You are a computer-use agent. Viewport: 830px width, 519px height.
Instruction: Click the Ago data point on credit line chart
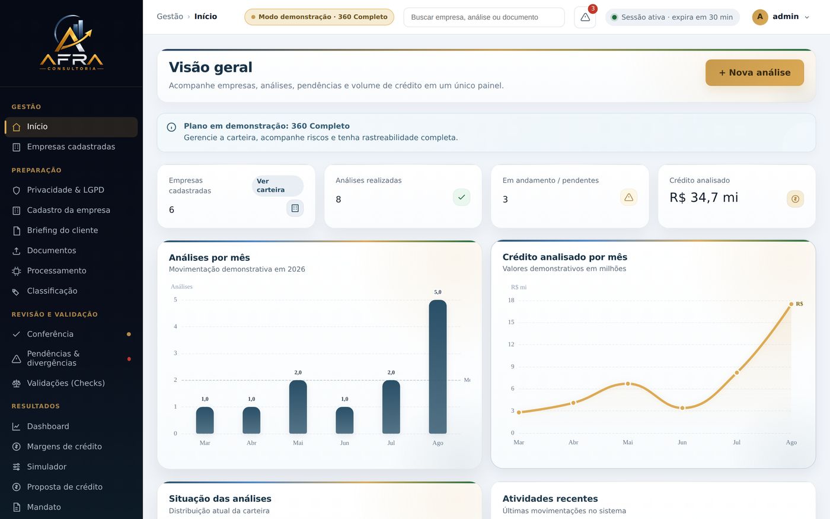point(791,304)
